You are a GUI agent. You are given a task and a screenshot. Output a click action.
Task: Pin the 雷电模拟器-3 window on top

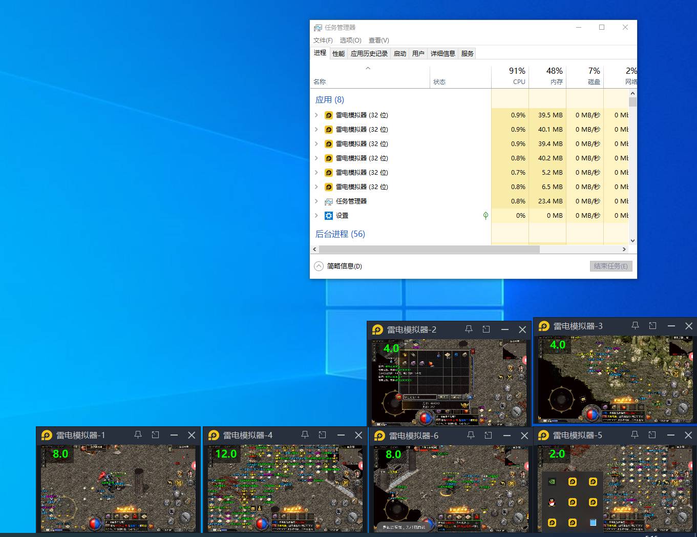pyautogui.click(x=635, y=326)
